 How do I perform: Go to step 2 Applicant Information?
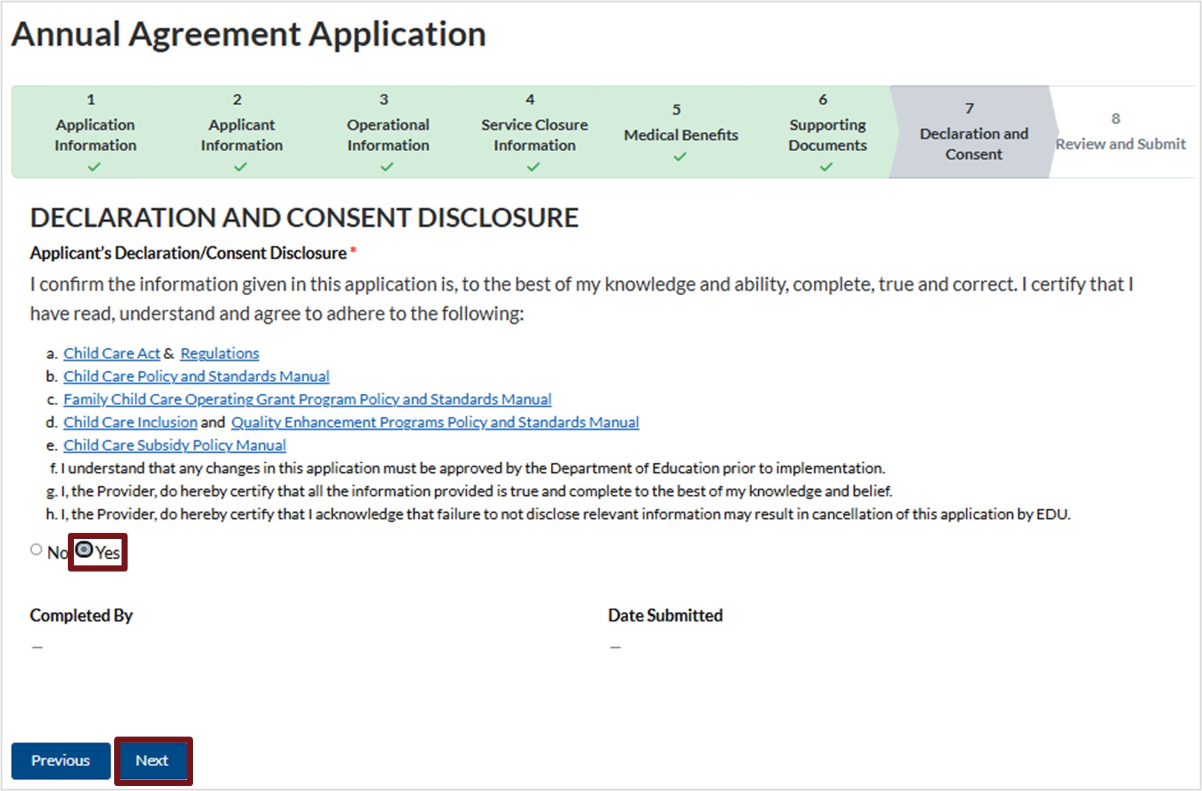[241, 134]
